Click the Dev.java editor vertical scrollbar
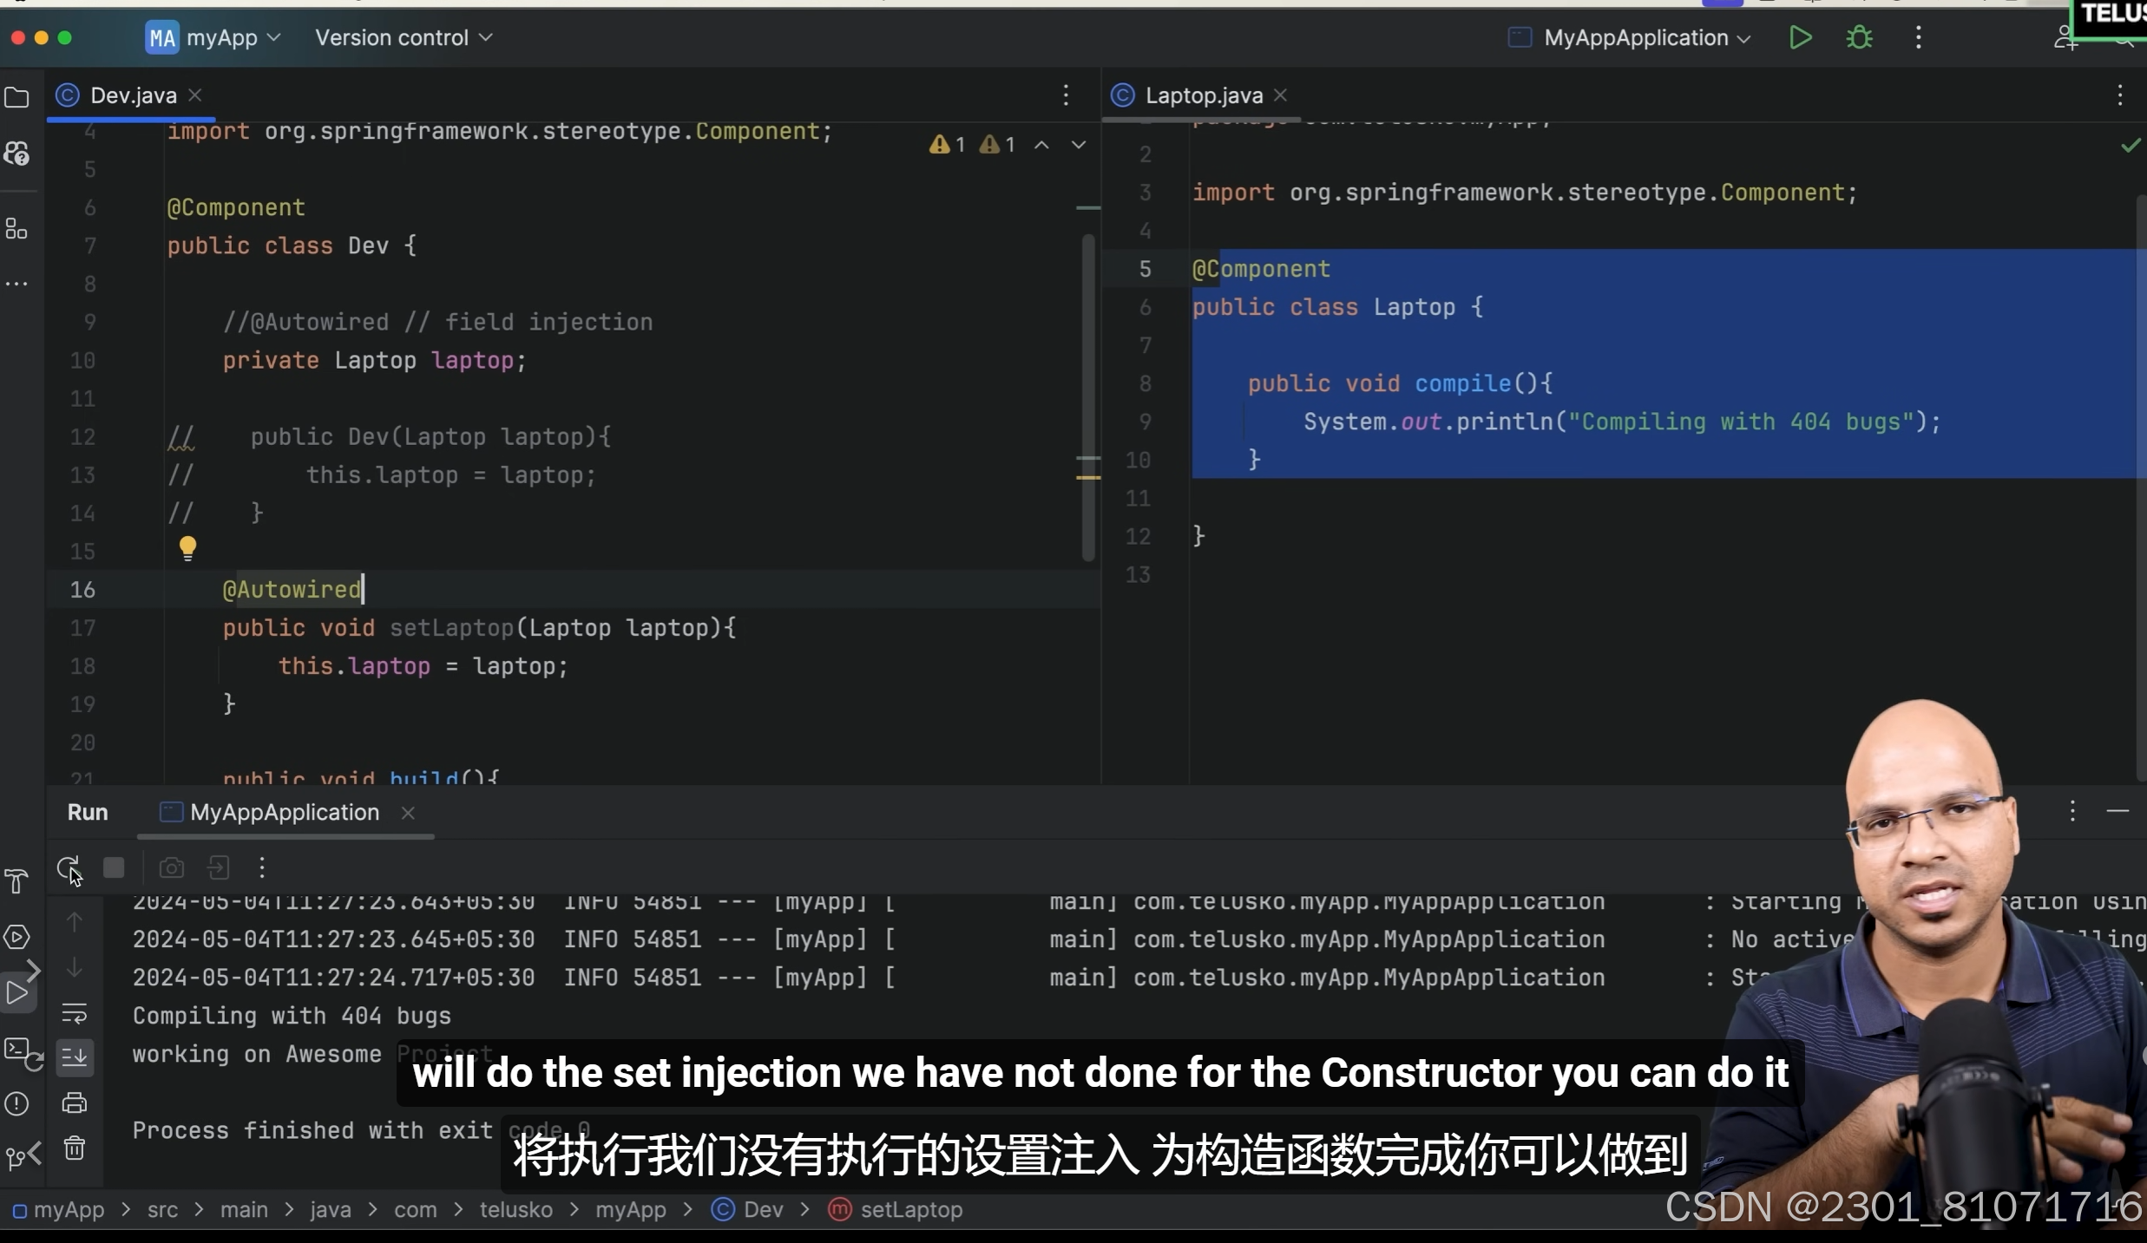Image resolution: width=2147 pixels, height=1243 pixels. point(1088,397)
